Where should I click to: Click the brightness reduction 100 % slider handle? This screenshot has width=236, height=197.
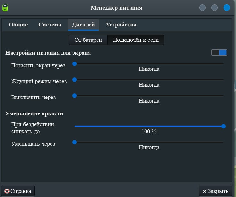[x=224, y=126]
